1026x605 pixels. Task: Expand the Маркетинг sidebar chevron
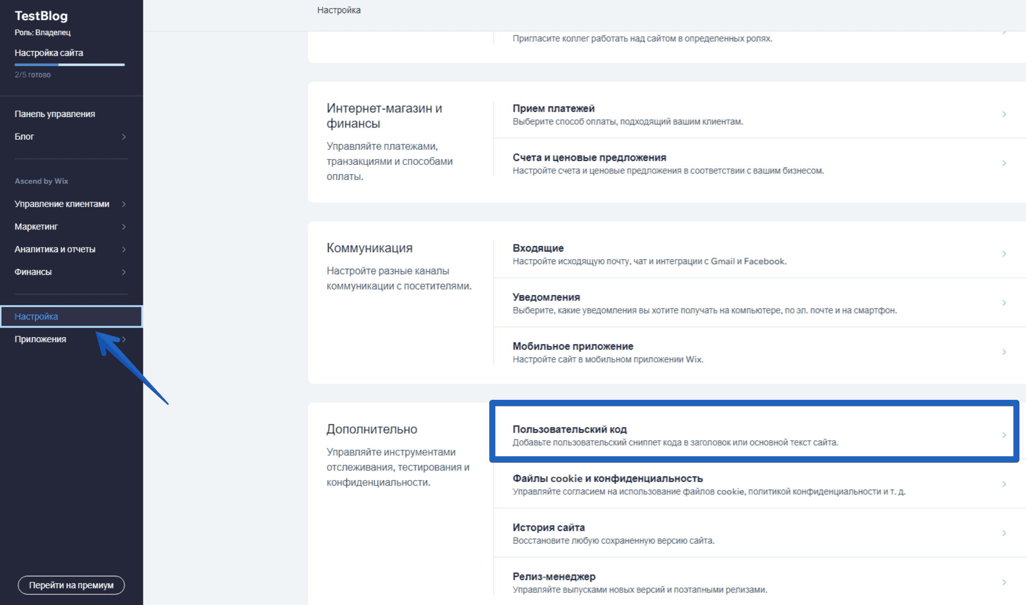pyautogui.click(x=124, y=227)
